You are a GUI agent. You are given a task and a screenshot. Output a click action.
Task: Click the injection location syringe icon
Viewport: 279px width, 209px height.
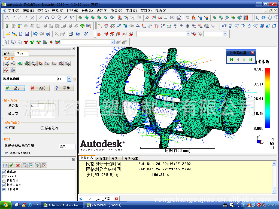[119, 26]
